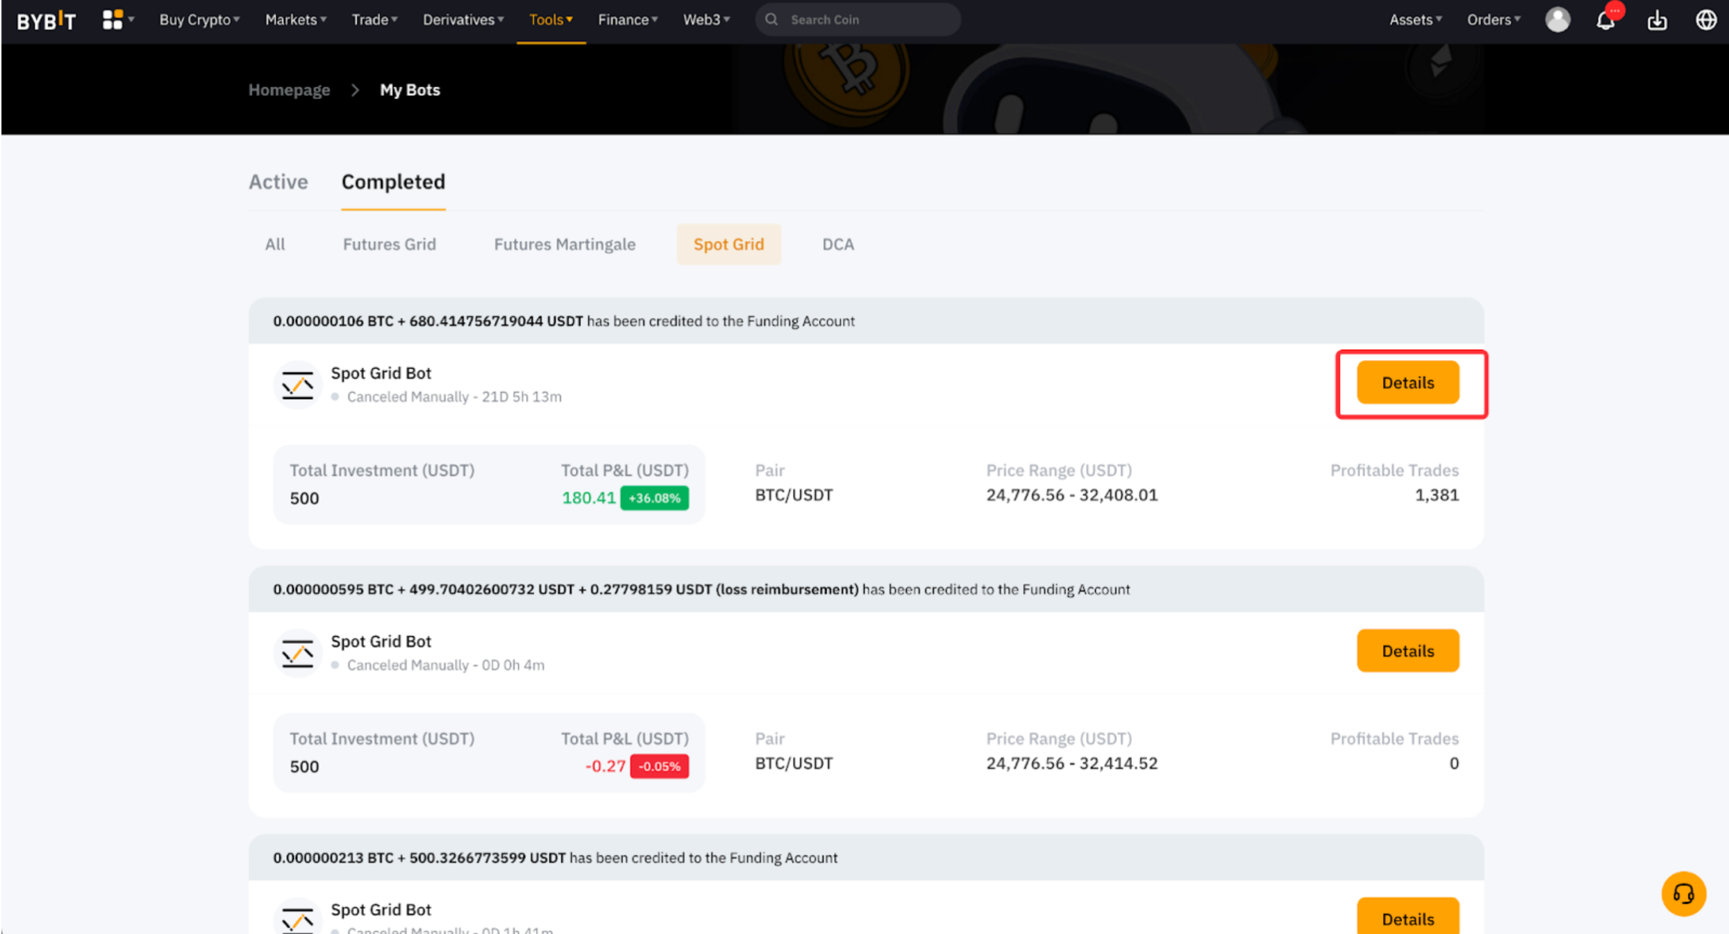Image resolution: width=1729 pixels, height=934 pixels.
Task: Open the Orders dropdown menu
Action: pos(1493,19)
